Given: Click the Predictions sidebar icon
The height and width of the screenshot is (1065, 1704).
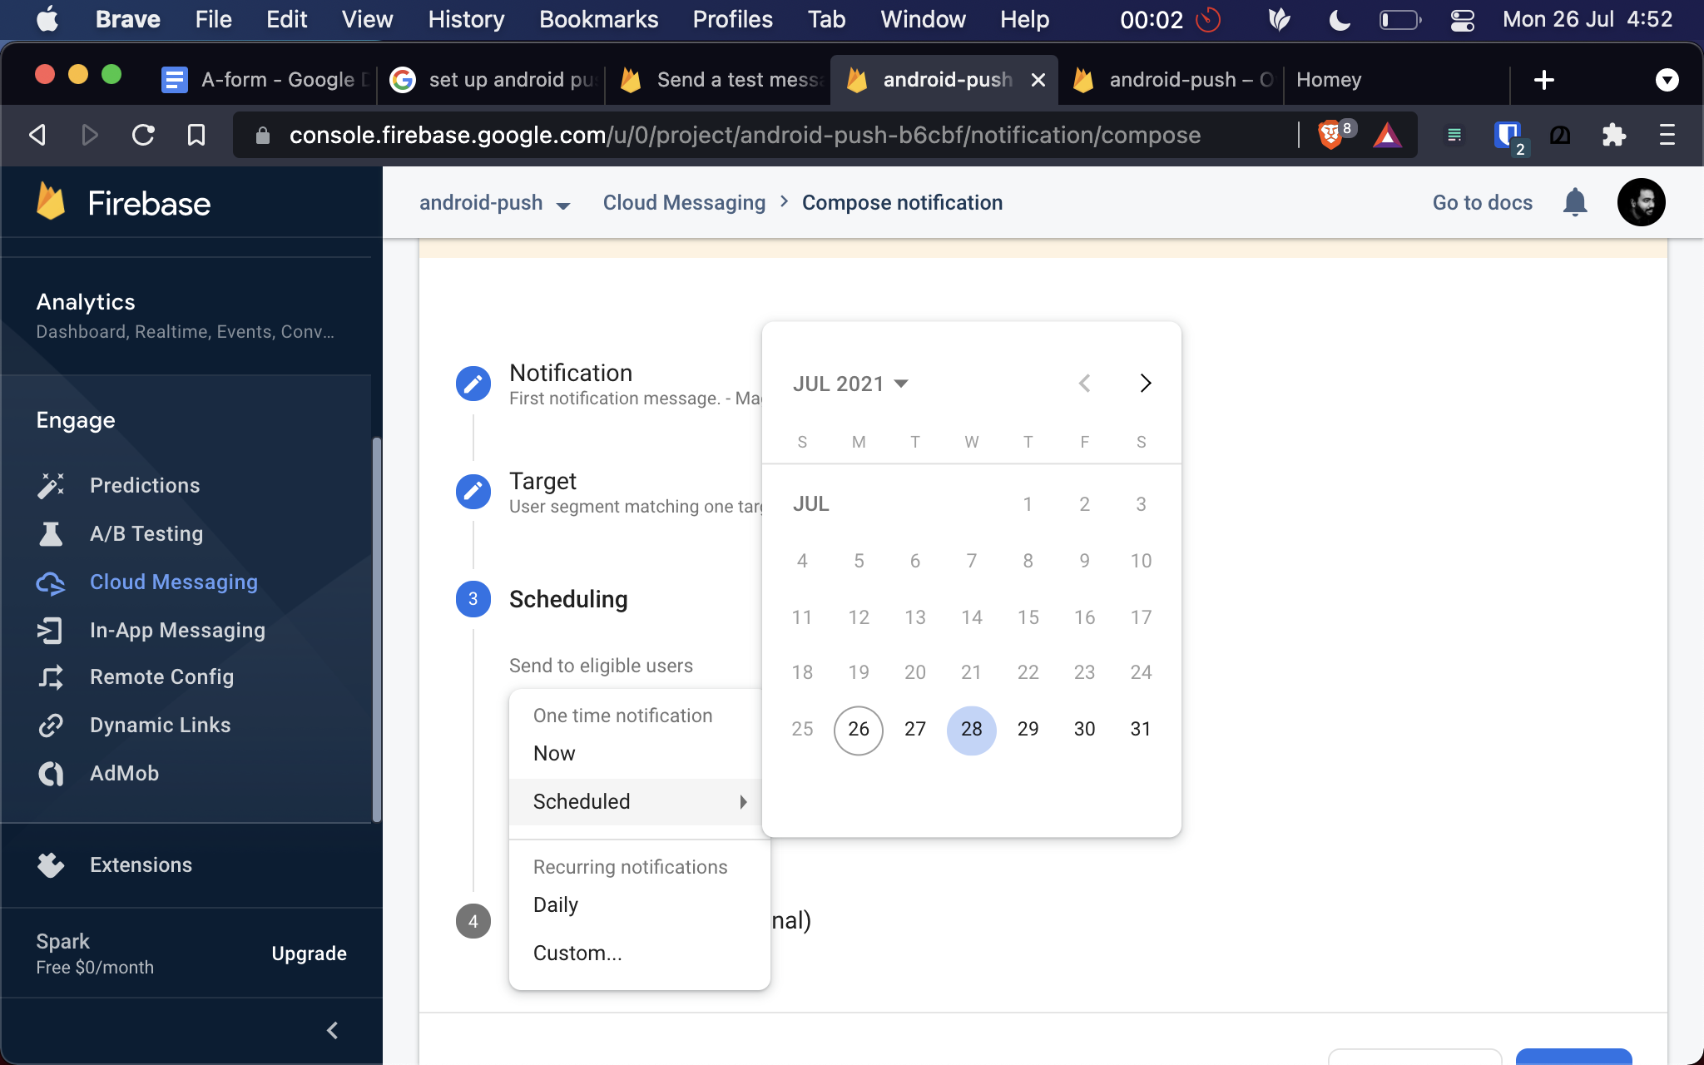Looking at the screenshot, I should tap(49, 483).
